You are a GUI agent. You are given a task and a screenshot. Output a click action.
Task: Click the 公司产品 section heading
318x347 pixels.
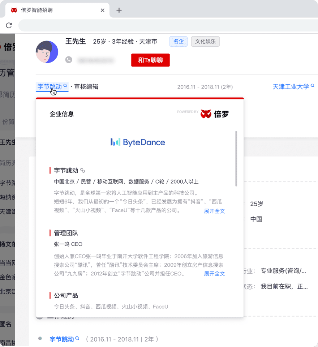pyautogui.click(x=66, y=295)
